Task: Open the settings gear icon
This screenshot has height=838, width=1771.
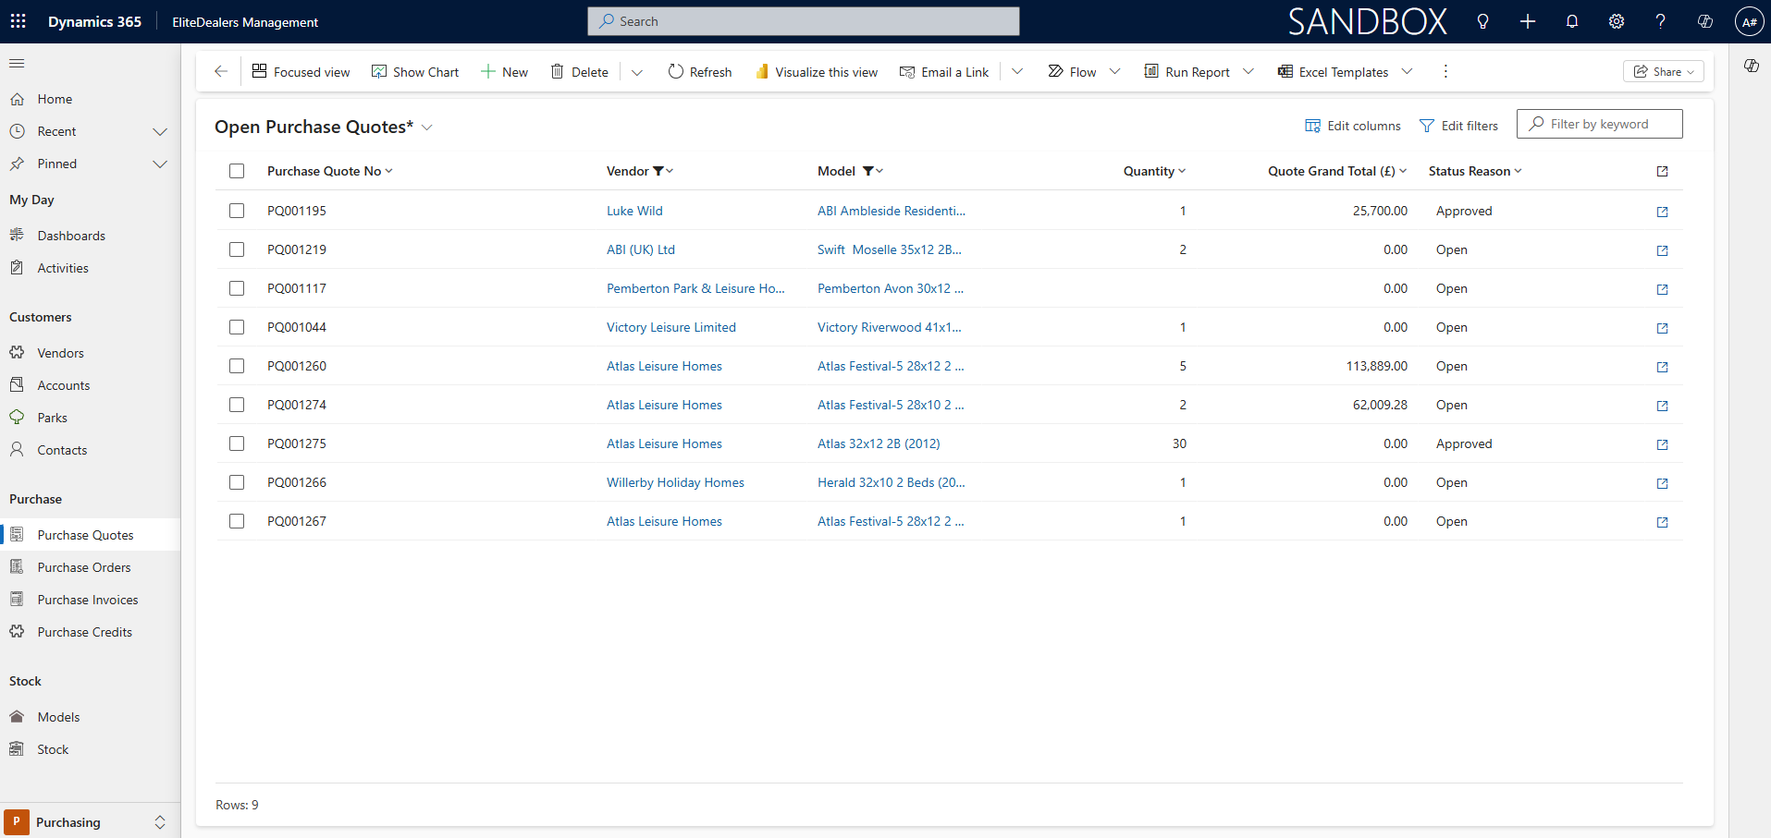Action: click(x=1617, y=21)
